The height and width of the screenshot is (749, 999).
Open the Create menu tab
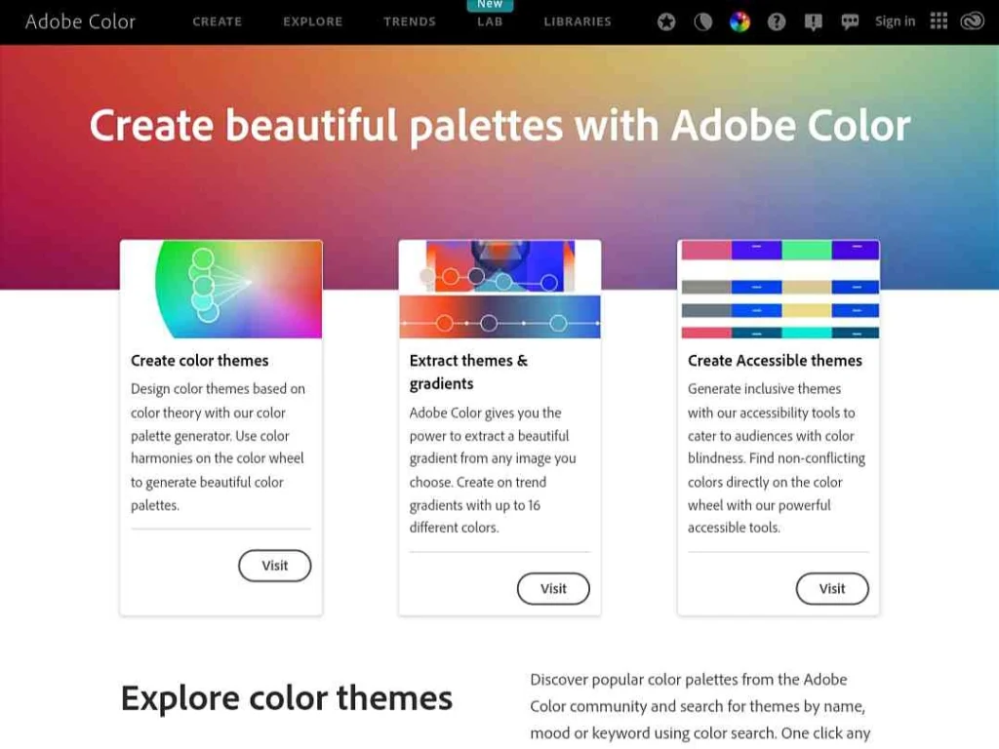[x=218, y=21]
